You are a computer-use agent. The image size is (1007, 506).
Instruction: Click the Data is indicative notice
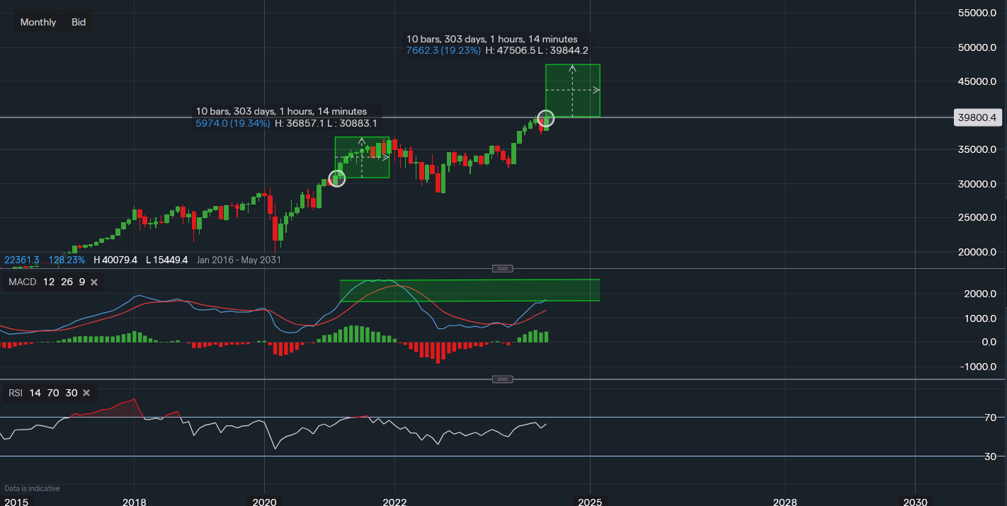(x=30, y=488)
